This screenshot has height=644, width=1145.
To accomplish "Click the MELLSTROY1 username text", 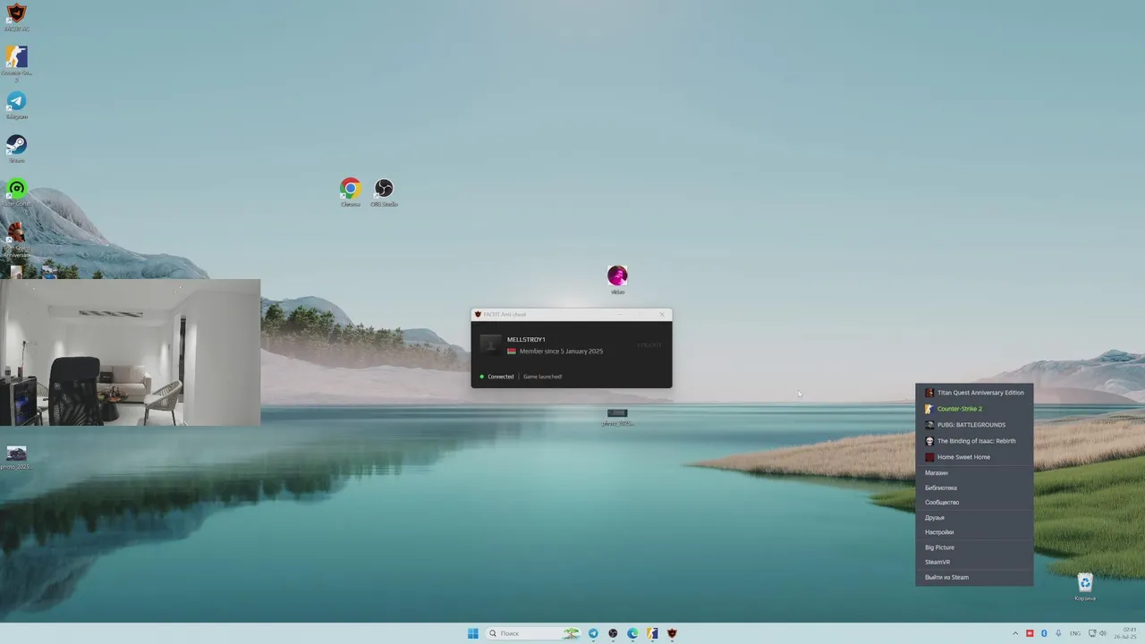I will 526,339.
